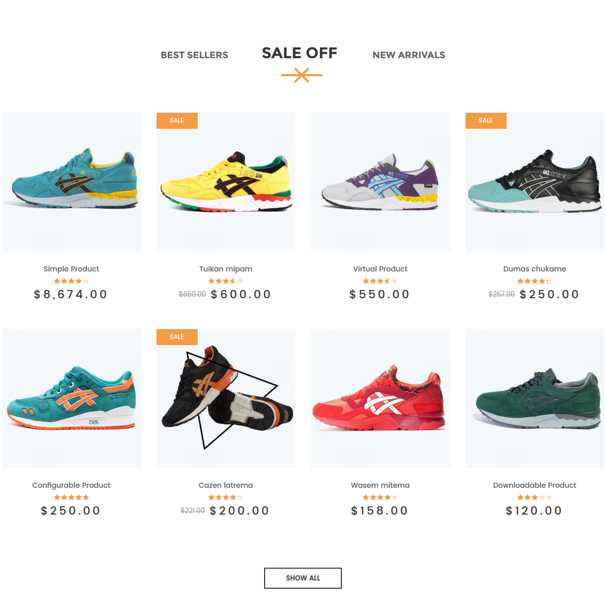Open the Configurable Product sneaker image
The height and width of the screenshot is (614, 606).
71,398
